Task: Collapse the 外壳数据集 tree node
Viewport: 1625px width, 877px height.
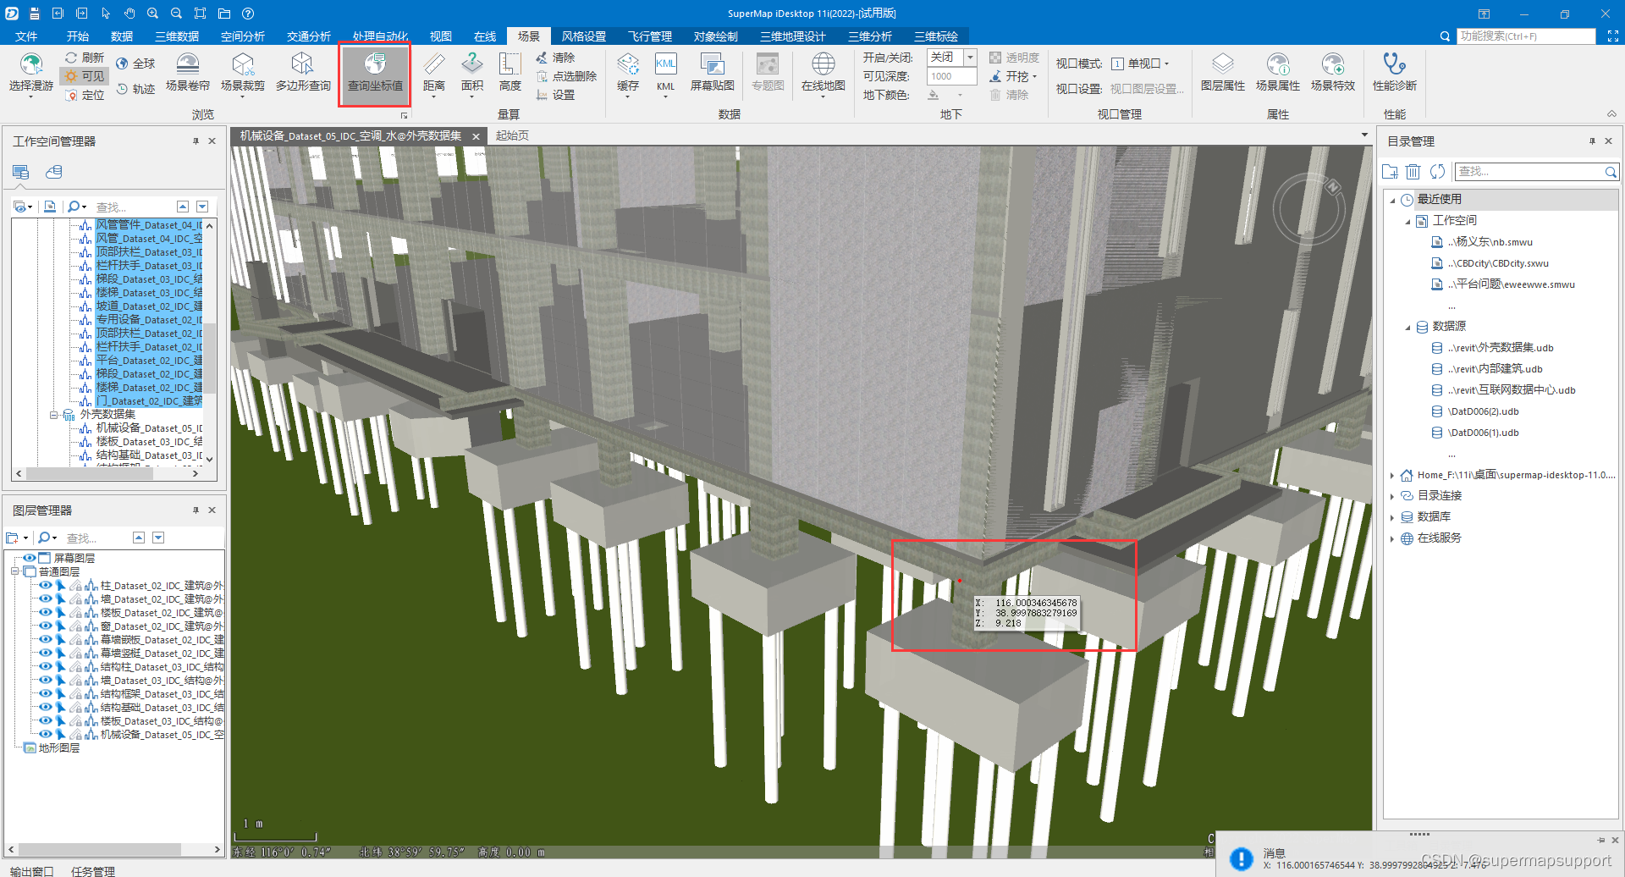Action: pyautogui.click(x=53, y=415)
